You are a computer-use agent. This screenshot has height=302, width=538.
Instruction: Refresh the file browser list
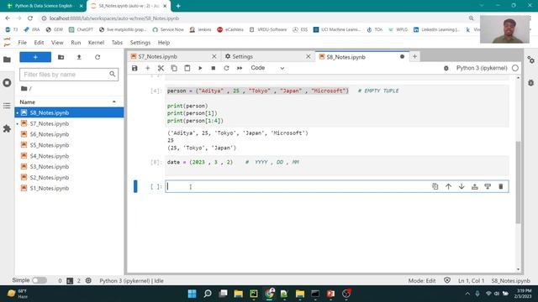[x=98, y=57]
